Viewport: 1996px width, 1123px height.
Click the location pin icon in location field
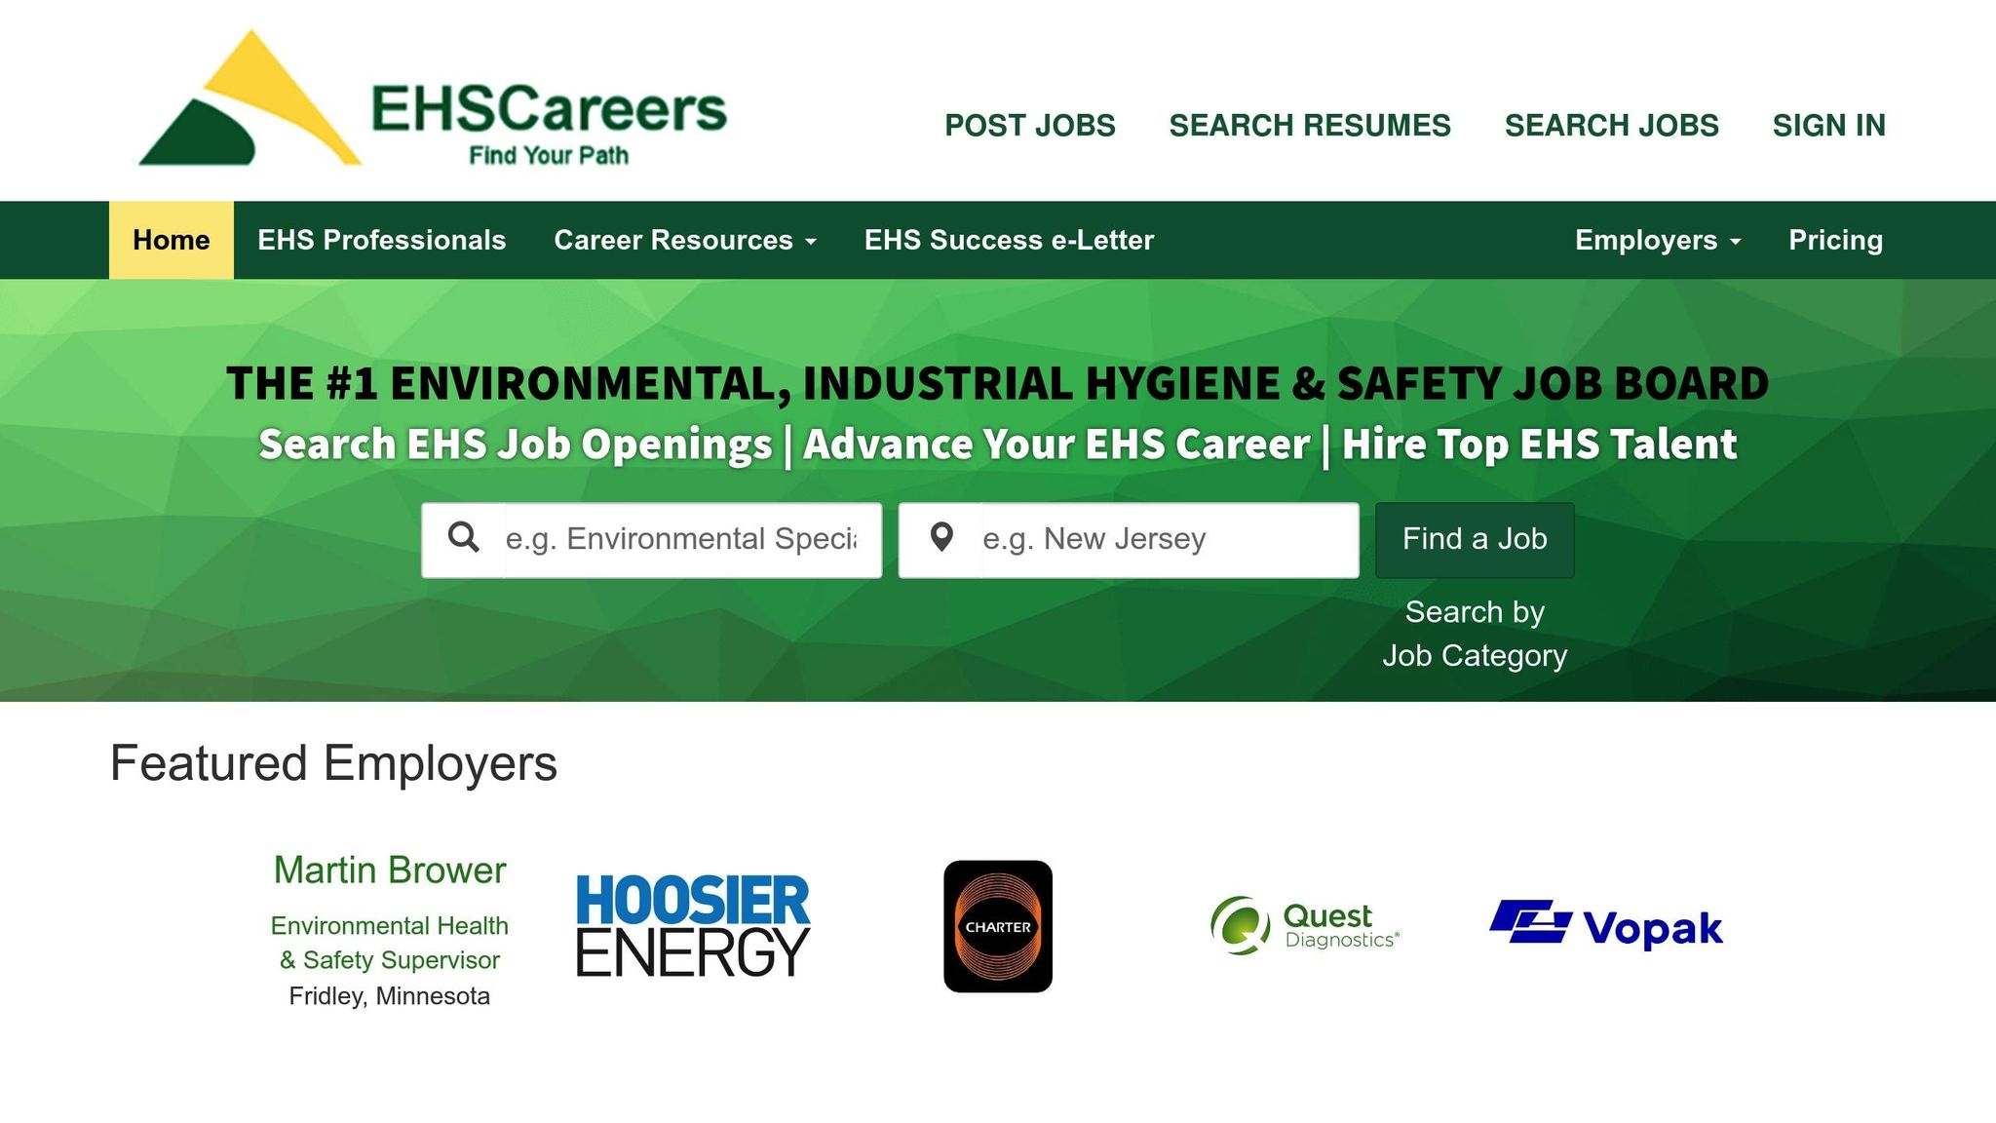click(941, 537)
